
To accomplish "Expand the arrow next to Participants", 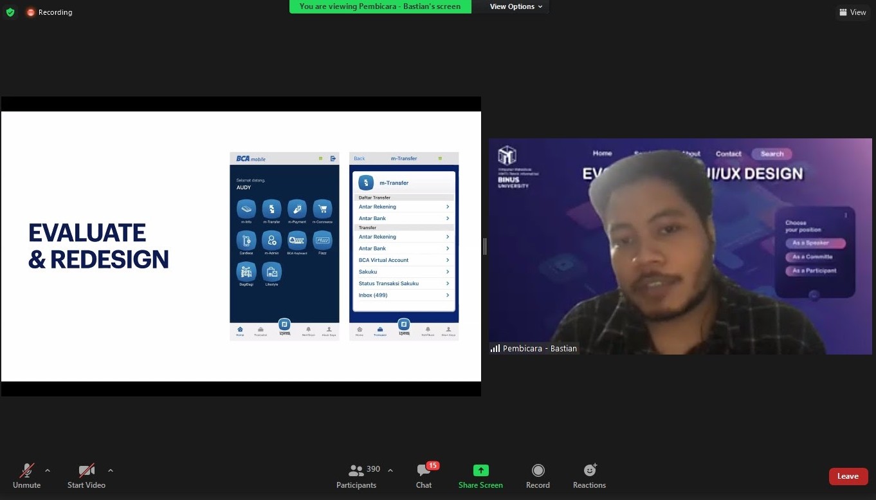I will (390, 470).
